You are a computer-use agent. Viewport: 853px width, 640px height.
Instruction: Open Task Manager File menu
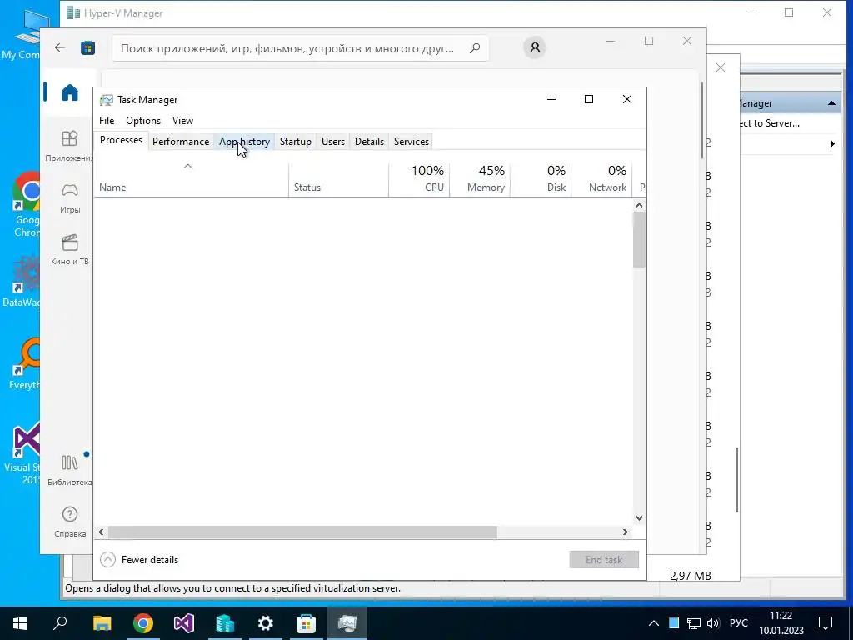[x=107, y=121]
